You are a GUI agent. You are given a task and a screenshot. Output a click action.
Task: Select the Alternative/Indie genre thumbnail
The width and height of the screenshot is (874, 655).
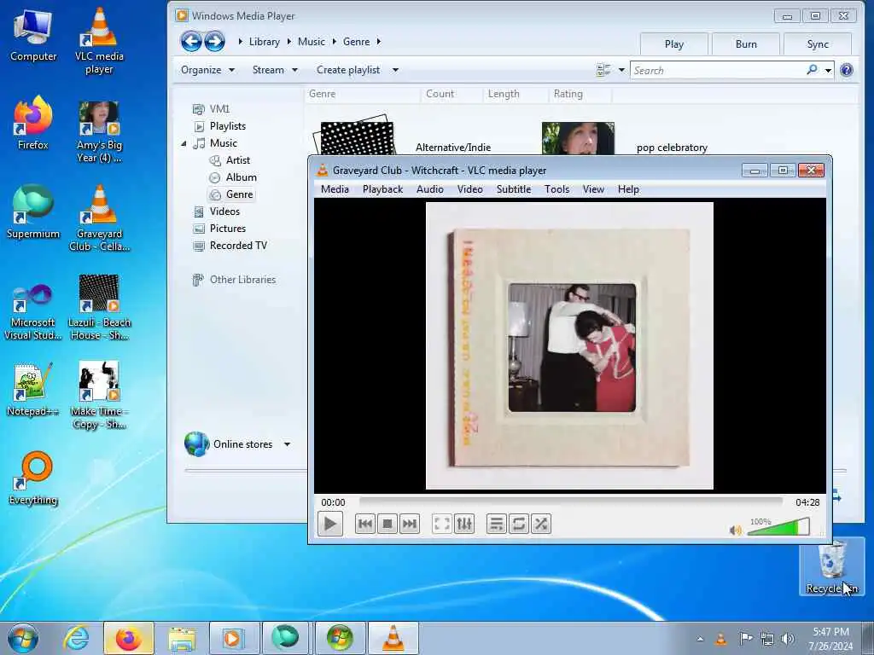pyautogui.click(x=354, y=136)
